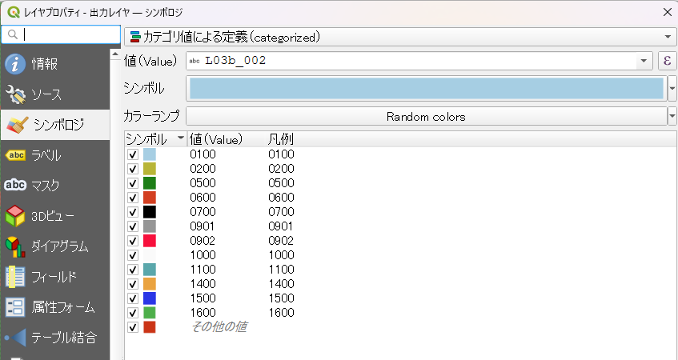Click the QGIS logo in title bar
The image size is (678, 360).
click(14, 12)
